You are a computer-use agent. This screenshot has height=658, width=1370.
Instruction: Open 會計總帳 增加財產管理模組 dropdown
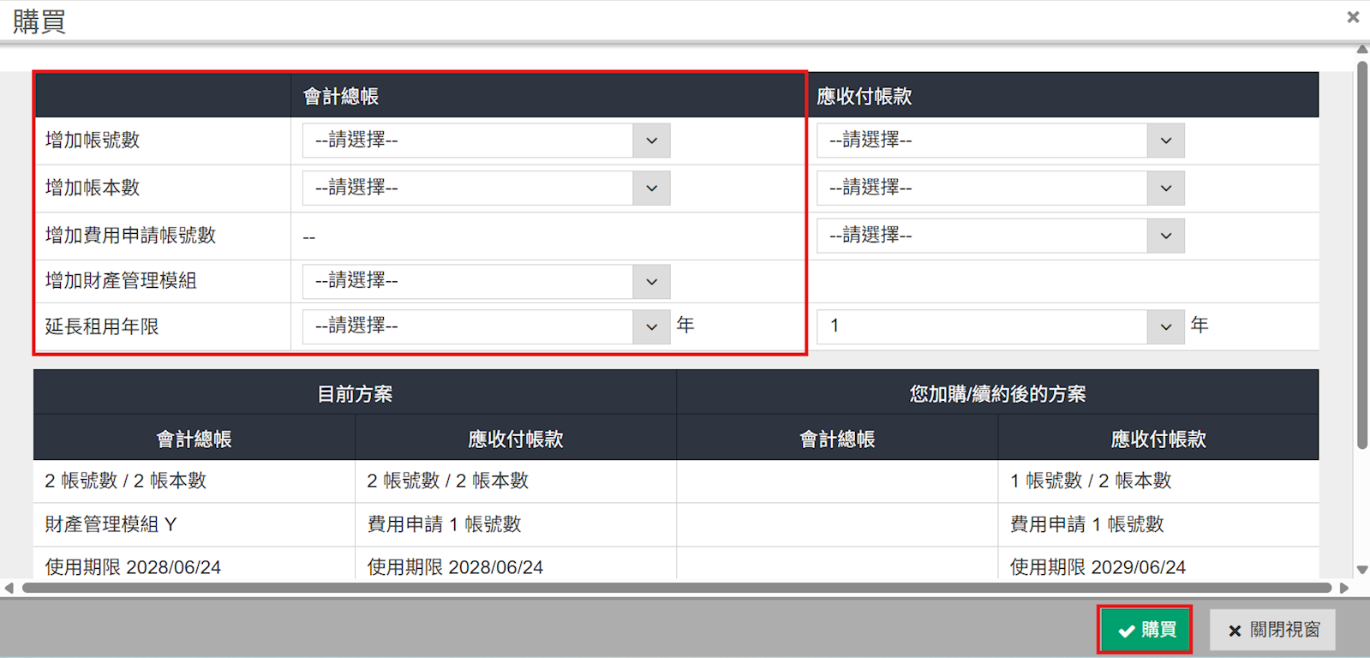(x=486, y=281)
